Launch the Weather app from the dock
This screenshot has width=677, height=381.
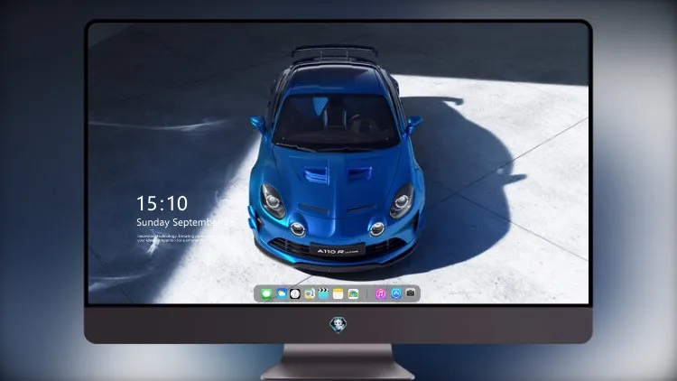(x=281, y=293)
